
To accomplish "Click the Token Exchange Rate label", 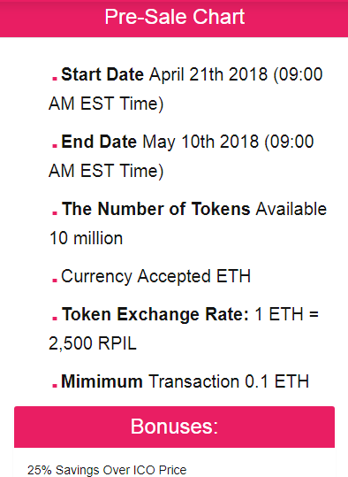I will pos(155,314).
